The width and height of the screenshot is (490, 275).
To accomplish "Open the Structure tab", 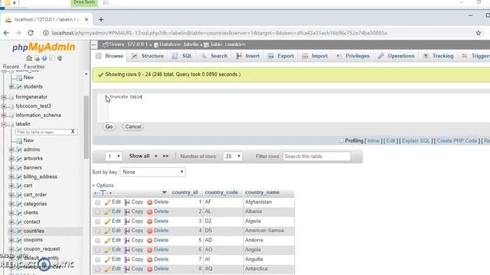I will (x=148, y=56).
